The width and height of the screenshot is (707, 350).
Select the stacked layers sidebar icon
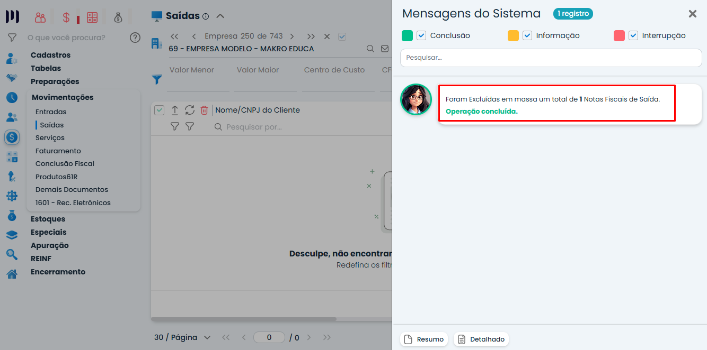tap(12, 235)
